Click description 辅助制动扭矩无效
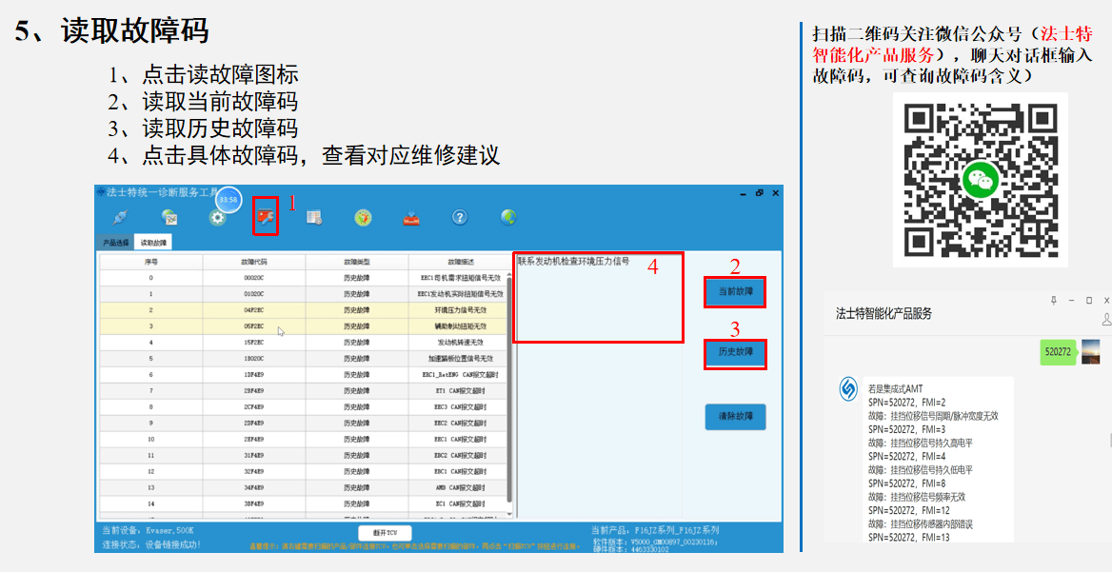 460,326
